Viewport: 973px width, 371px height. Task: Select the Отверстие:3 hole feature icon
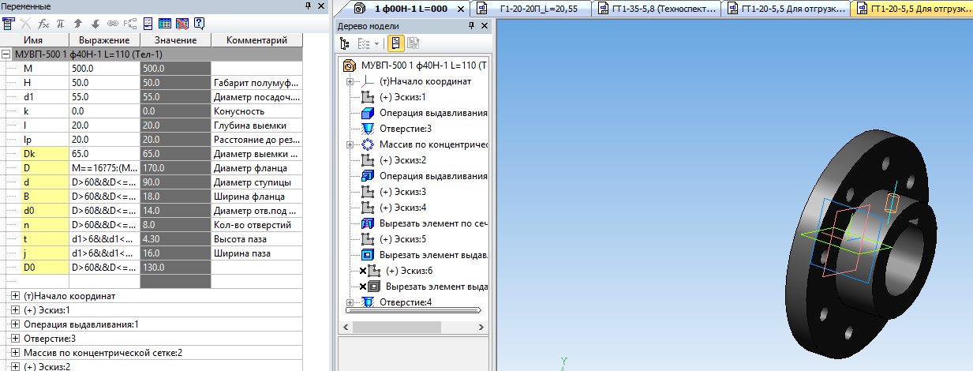[368, 129]
